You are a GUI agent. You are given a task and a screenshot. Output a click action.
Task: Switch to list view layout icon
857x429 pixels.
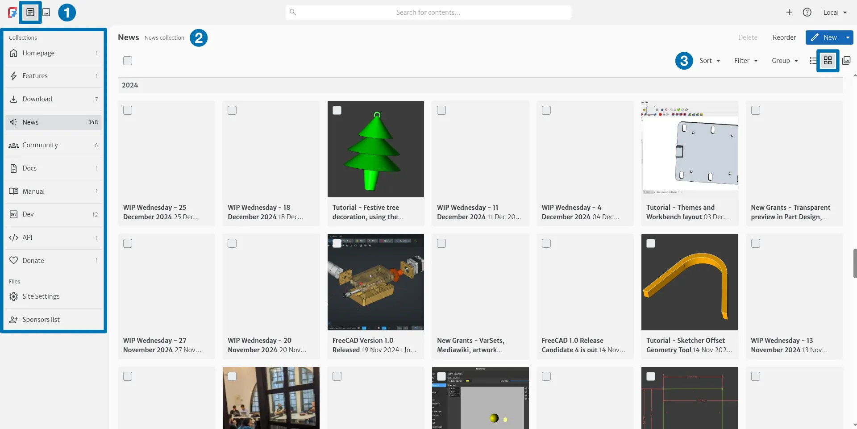[813, 61]
